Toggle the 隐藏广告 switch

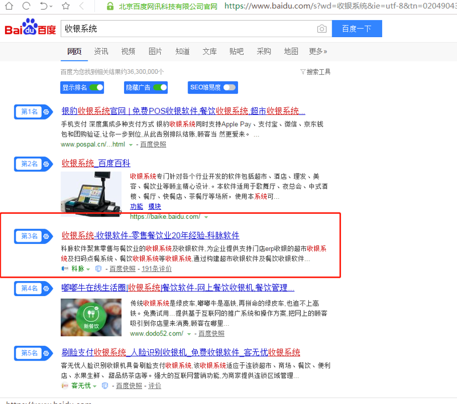(x=160, y=87)
